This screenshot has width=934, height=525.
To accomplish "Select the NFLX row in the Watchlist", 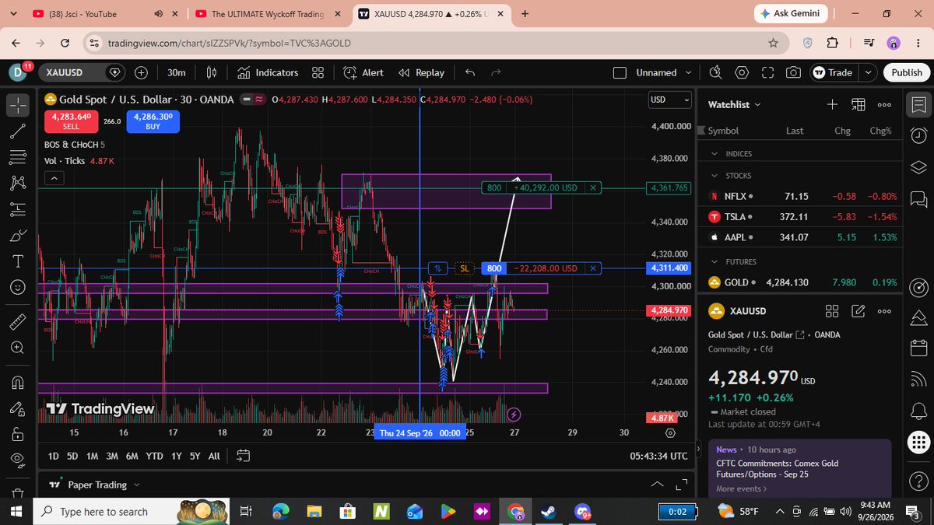I will pyautogui.click(x=802, y=197).
